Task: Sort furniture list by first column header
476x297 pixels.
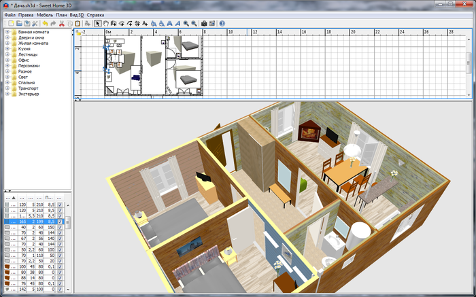Action: (x=13, y=196)
